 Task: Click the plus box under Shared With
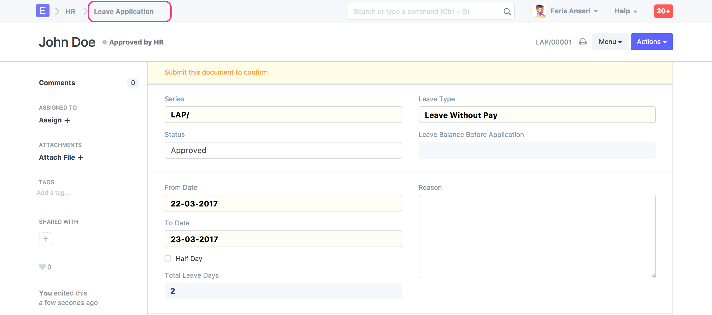point(46,239)
